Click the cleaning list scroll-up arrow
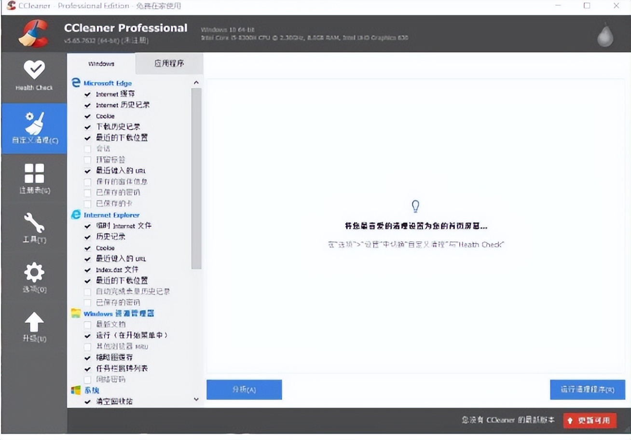The height and width of the screenshot is (440, 631). 196,82
